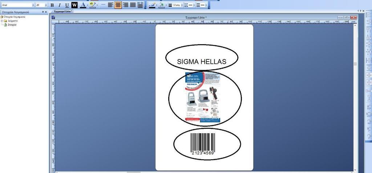
Task: Close the active document tab with X
Action: (x=364, y=11)
